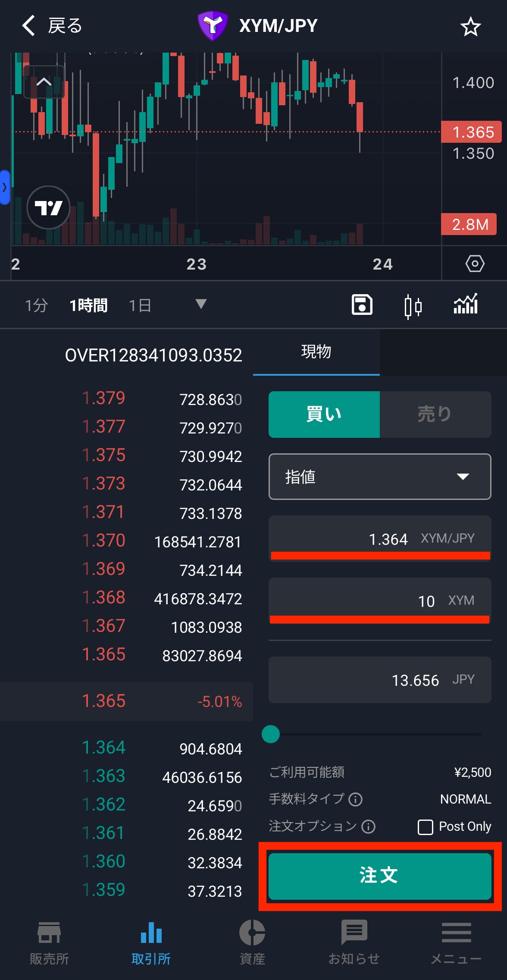The width and height of the screenshot is (507, 980).
Task: Tap the 1.379 ask price row
Action: (x=127, y=399)
